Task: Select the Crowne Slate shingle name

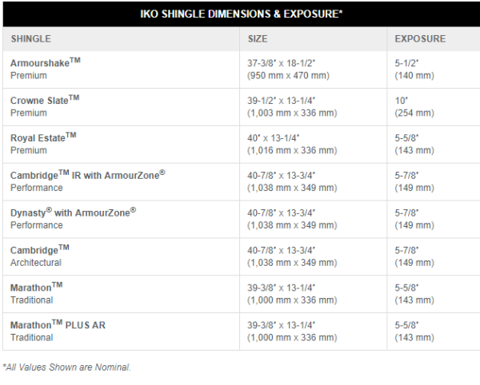Action: coord(45,100)
